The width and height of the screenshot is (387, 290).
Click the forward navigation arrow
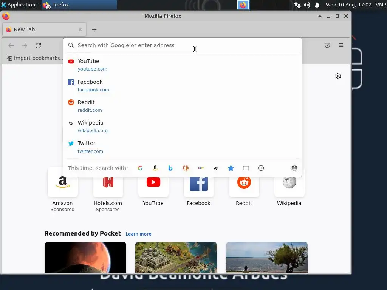[25, 46]
